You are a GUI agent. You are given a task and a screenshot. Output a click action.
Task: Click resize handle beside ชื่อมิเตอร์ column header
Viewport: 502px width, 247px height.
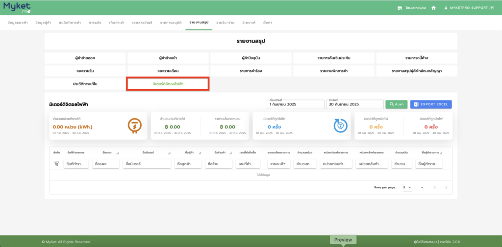point(169,153)
